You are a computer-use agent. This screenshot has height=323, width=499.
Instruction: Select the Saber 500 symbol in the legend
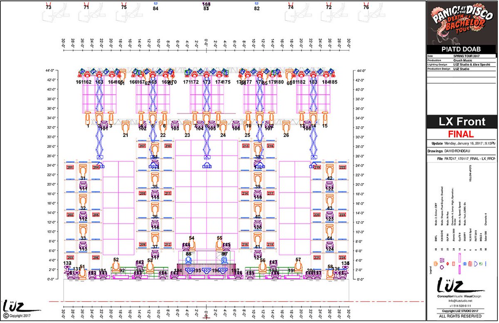[486, 264]
